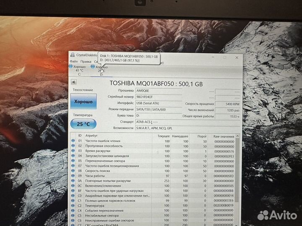
Task: Open the Файл menu
Action: click(x=74, y=61)
